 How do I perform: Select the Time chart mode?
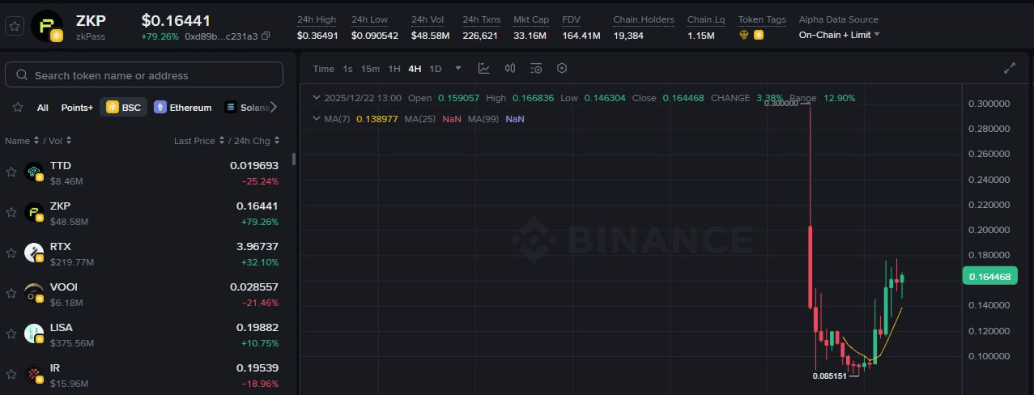[323, 69]
